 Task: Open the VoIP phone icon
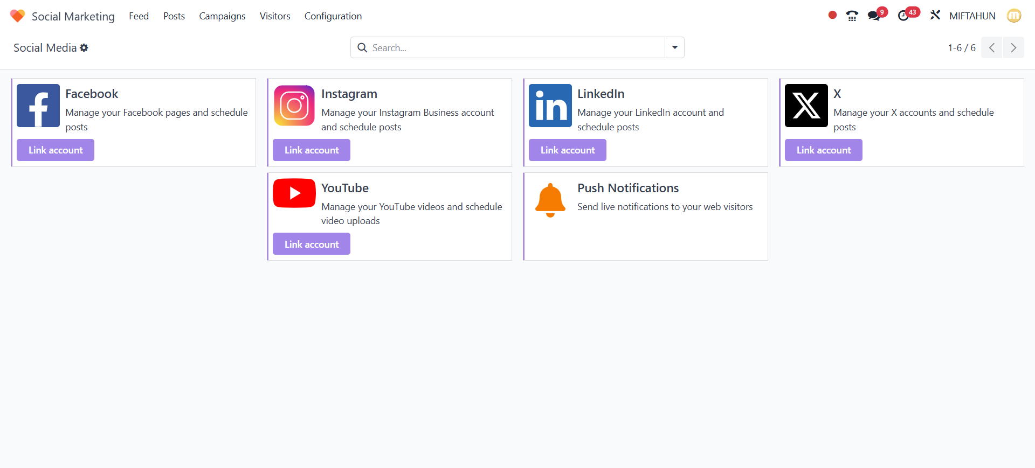coord(852,16)
